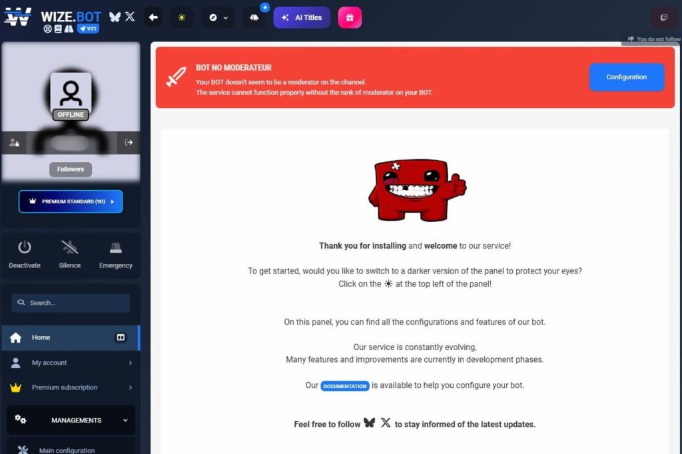Image resolution: width=682 pixels, height=454 pixels.
Task: Click the blue sparkle badge above the bell
Action: coord(264,7)
